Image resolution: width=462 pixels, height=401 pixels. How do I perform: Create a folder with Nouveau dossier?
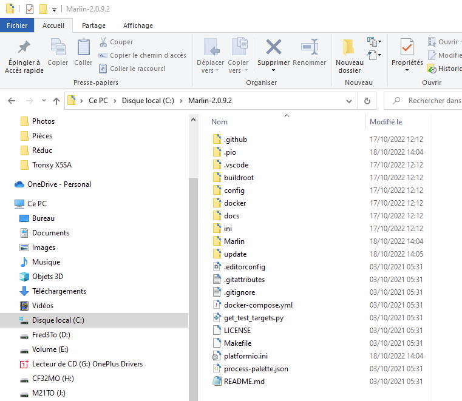350,56
